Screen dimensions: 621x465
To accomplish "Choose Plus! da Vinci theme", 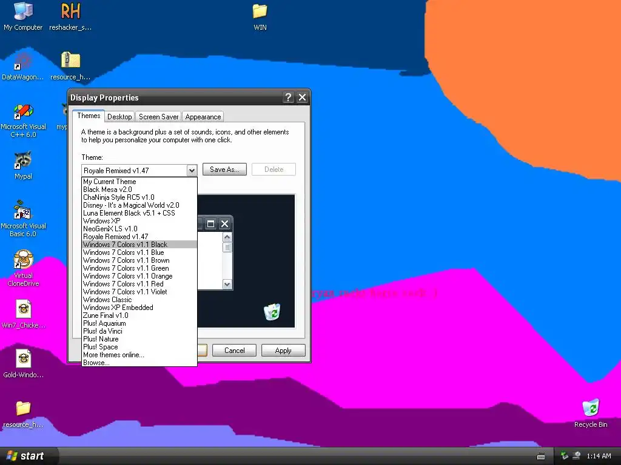I will click(x=139, y=331).
